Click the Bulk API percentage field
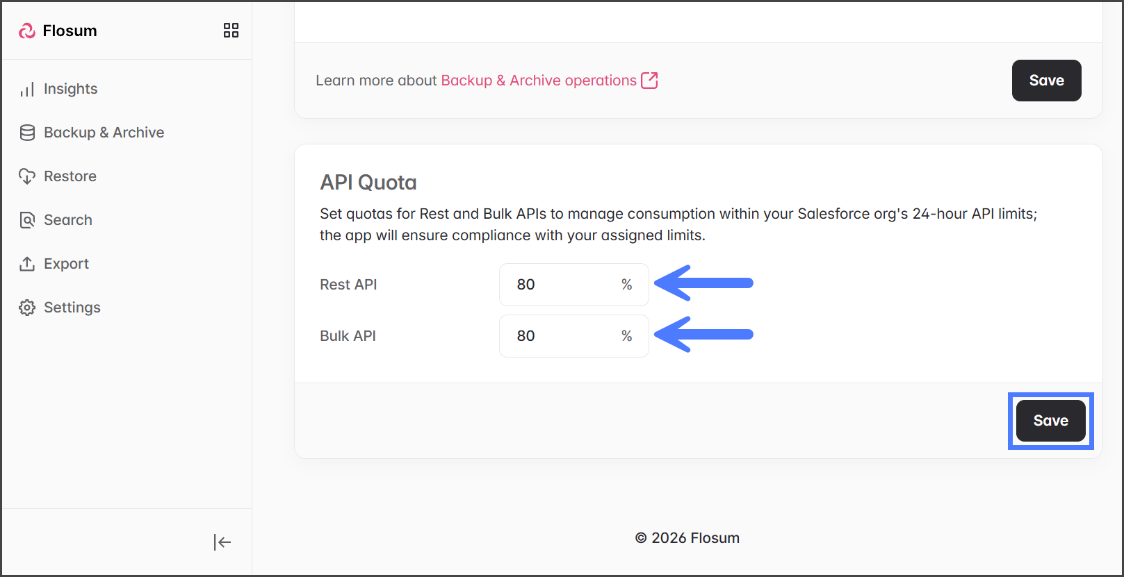Image resolution: width=1124 pixels, height=577 pixels. pos(564,336)
